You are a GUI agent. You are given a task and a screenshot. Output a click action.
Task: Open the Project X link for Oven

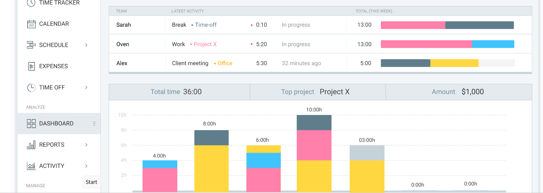point(205,44)
